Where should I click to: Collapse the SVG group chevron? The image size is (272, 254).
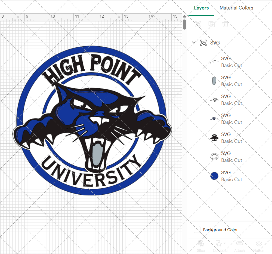[x=194, y=43]
